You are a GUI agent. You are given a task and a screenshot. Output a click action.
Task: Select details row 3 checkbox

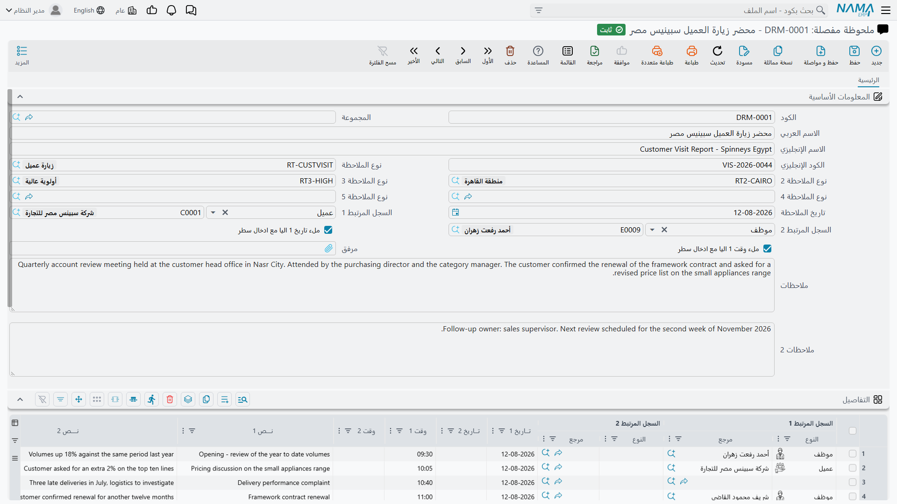[x=853, y=482]
